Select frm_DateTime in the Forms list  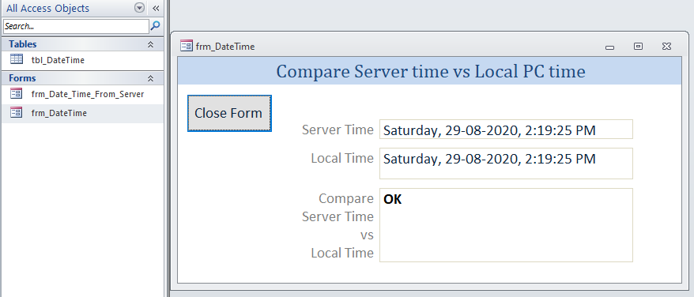pos(59,113)
